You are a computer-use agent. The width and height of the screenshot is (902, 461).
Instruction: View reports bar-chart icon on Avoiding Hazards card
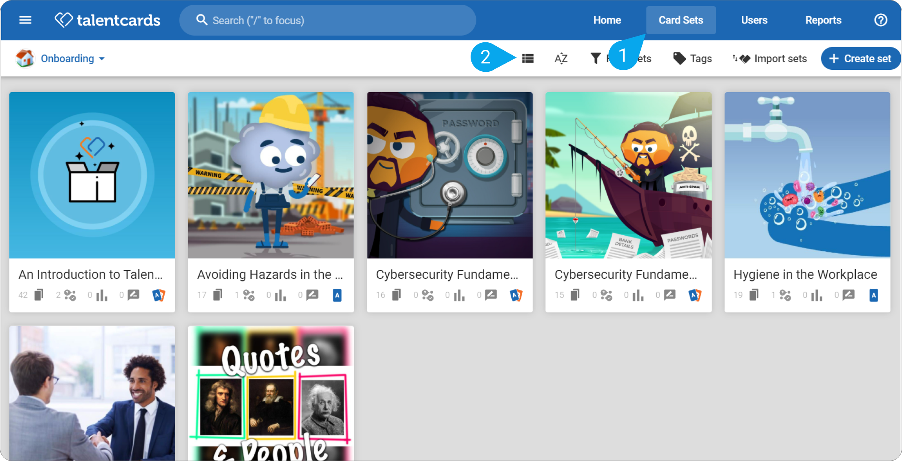point(280,295)
